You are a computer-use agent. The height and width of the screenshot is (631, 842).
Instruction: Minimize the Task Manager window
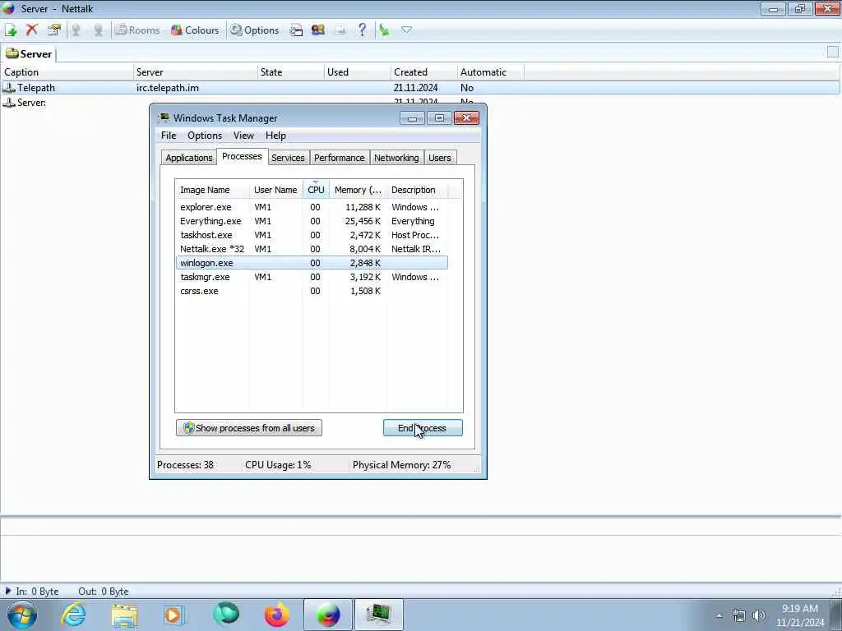click(x=412, y=118)
